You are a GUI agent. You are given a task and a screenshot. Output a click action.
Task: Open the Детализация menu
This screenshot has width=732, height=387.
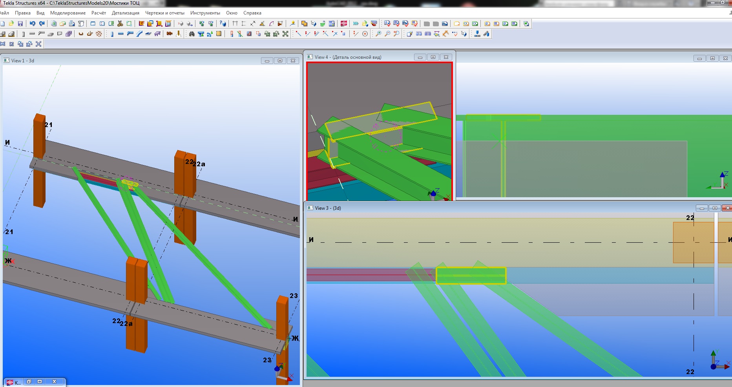tap(125, 13)
